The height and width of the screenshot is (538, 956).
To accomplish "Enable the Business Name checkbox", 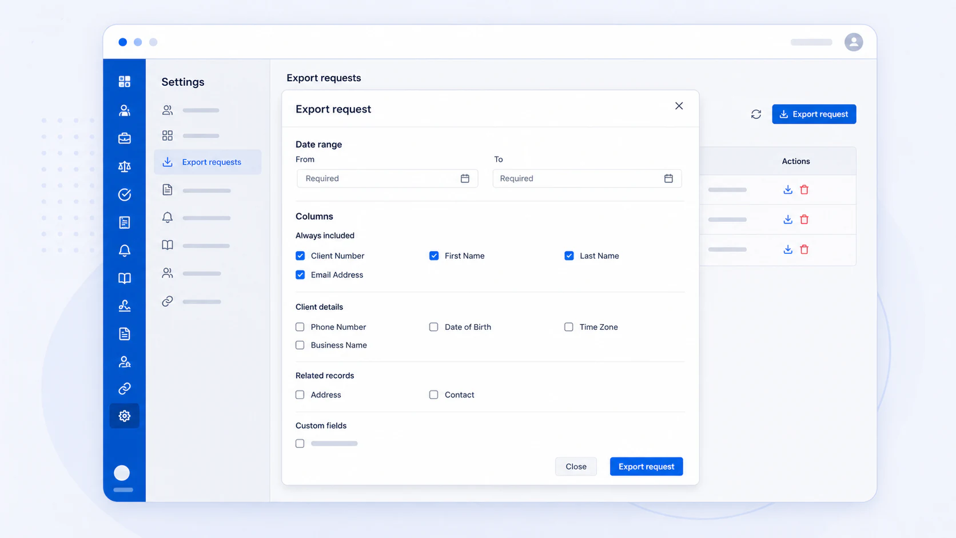I will click(300, 345).
